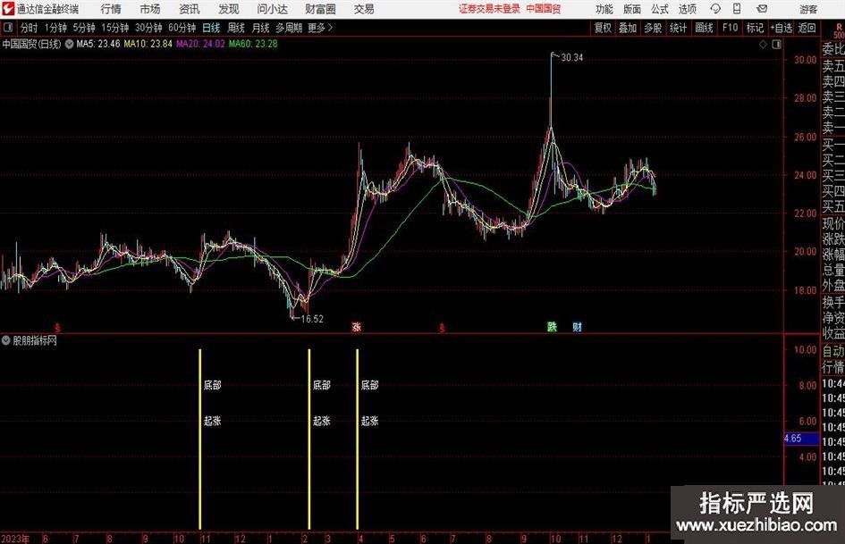Click the 16.52 low price label
Image resolution: width=845 pixels, height=544 pixels.
point(312,319)
